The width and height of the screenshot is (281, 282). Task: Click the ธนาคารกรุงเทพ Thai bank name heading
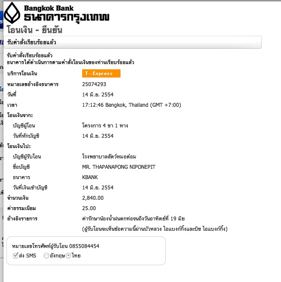pyautogui.click(x=67, y=18)
